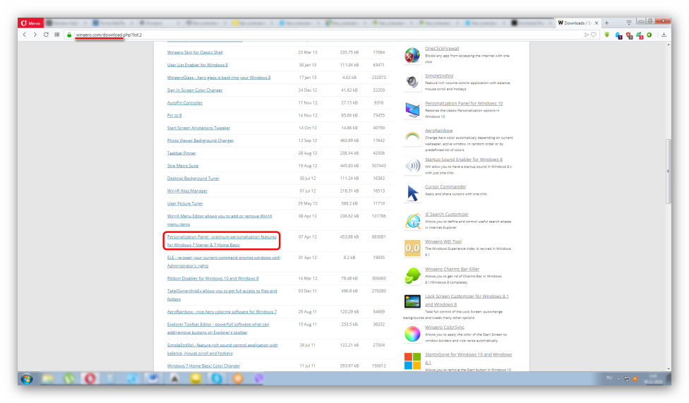Click the OneClickFirewall app icon
689x403 pixels.
(412, 55)
